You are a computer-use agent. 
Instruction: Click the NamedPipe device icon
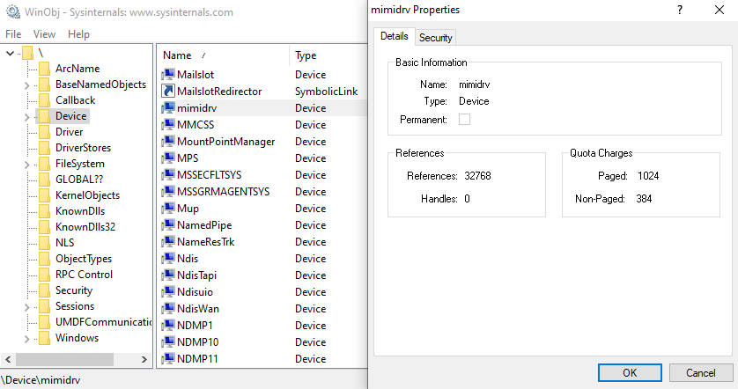click(x=168, y=224)
